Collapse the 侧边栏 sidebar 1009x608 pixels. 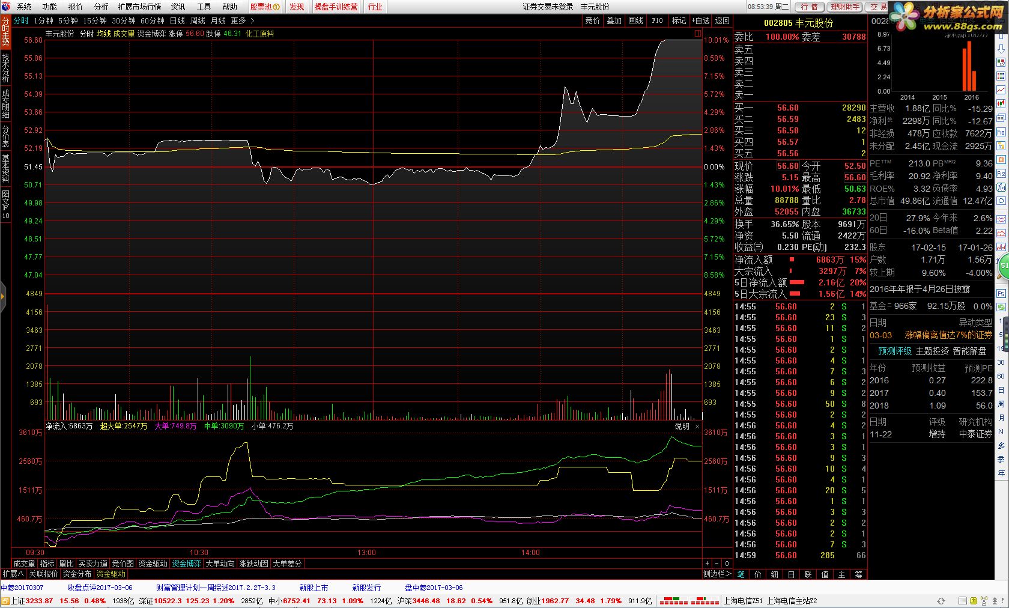tap(717, 574)
